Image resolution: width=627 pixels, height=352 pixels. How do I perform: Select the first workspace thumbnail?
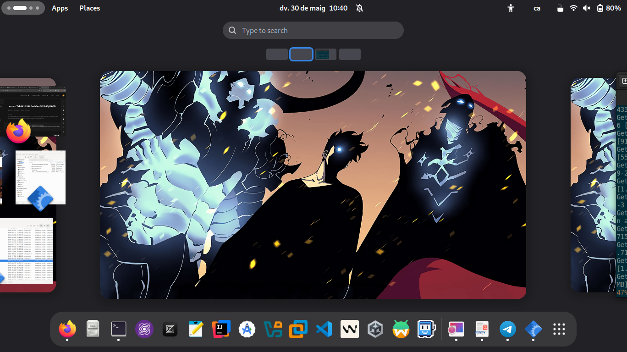tap(277, 54)
